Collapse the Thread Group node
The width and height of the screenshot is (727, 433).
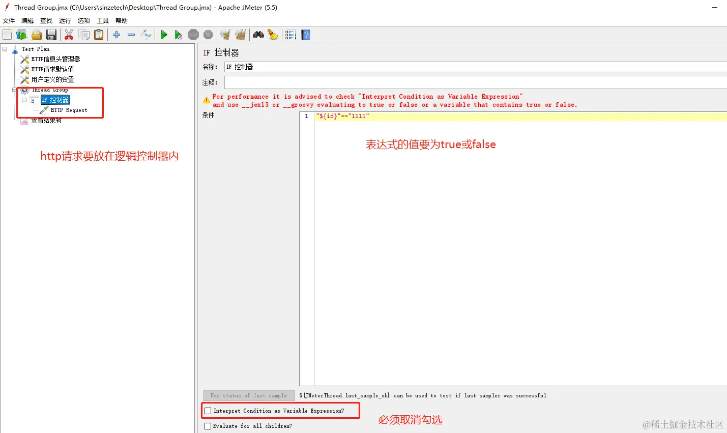[15, 90]
